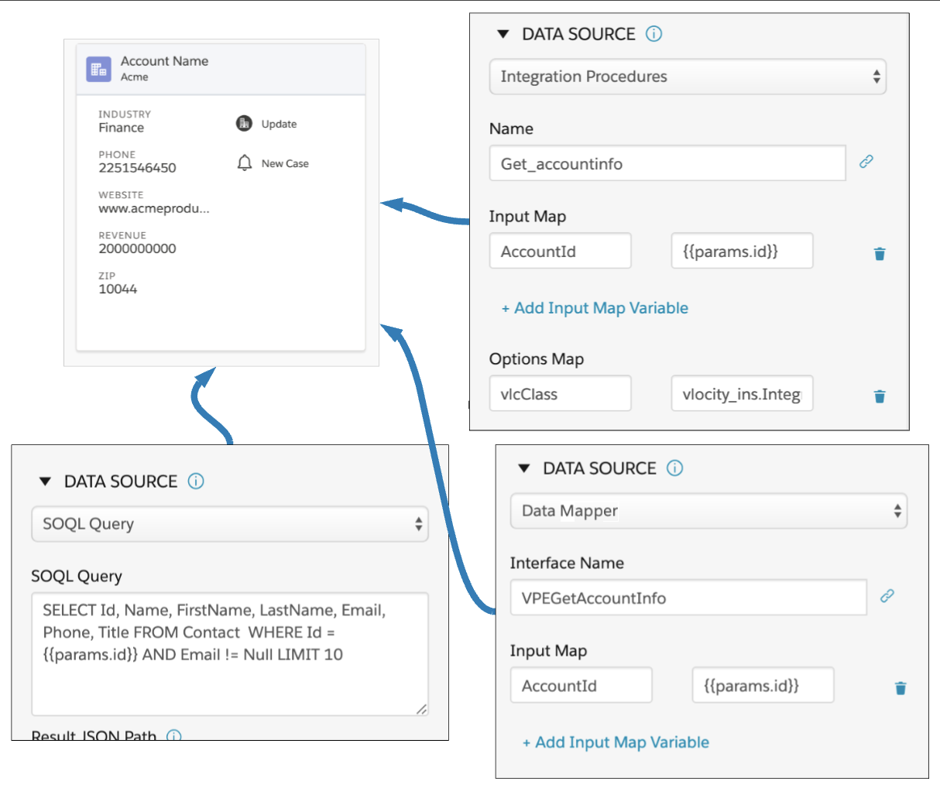Open info tooltip in Data Mapper data source header

pos(675,468)
